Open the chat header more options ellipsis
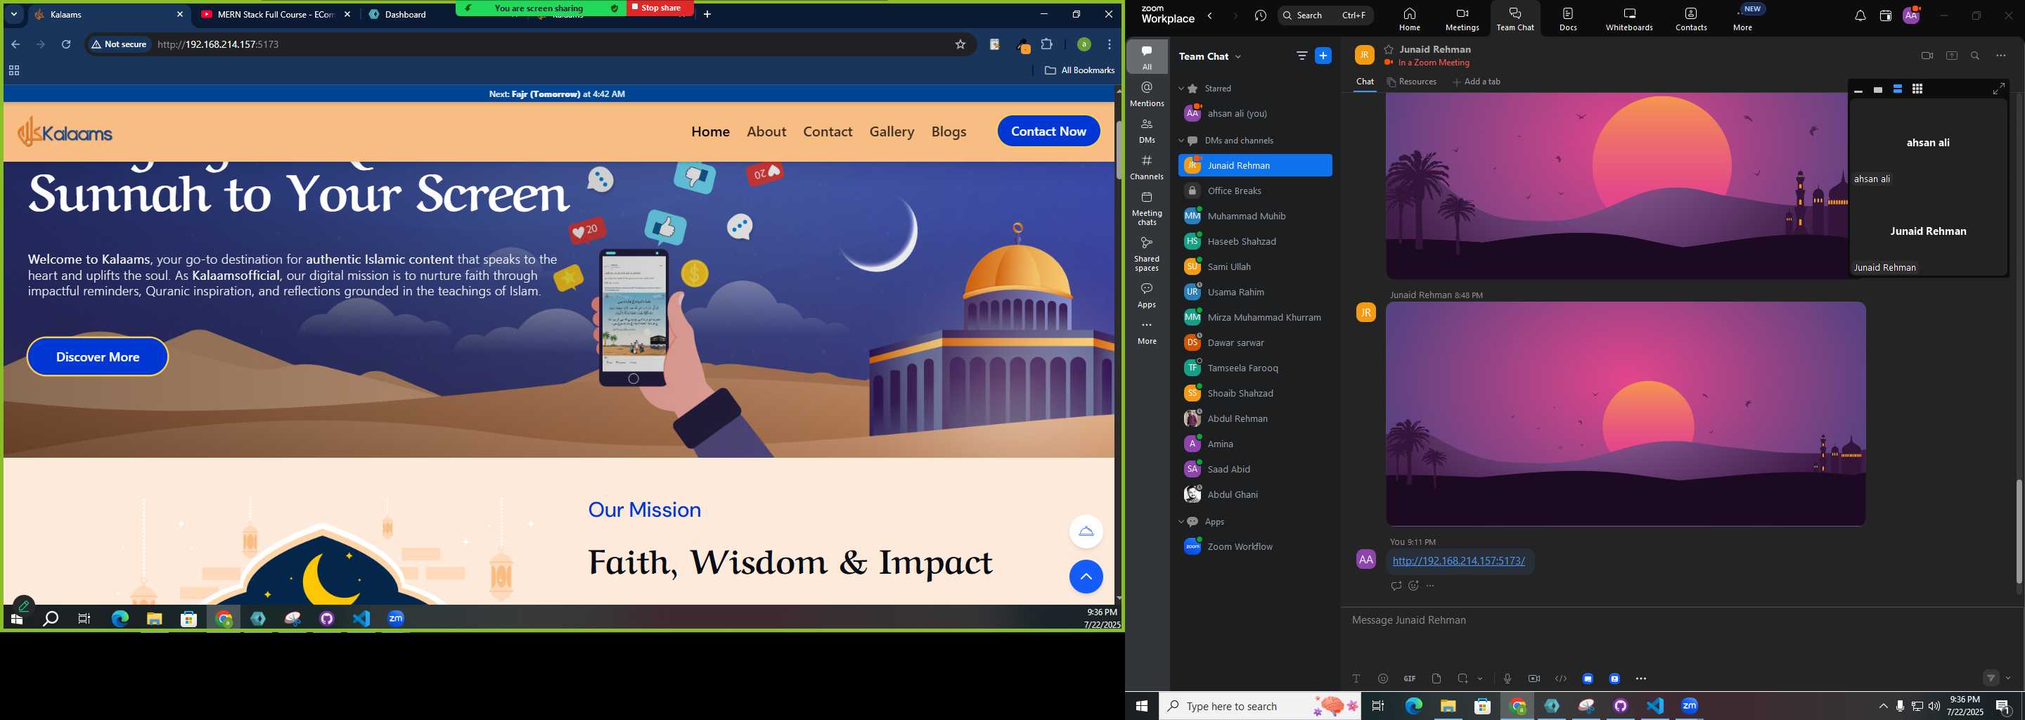Image resolution: width=2025 pixels, height=720 pixels. (2000, 56)
